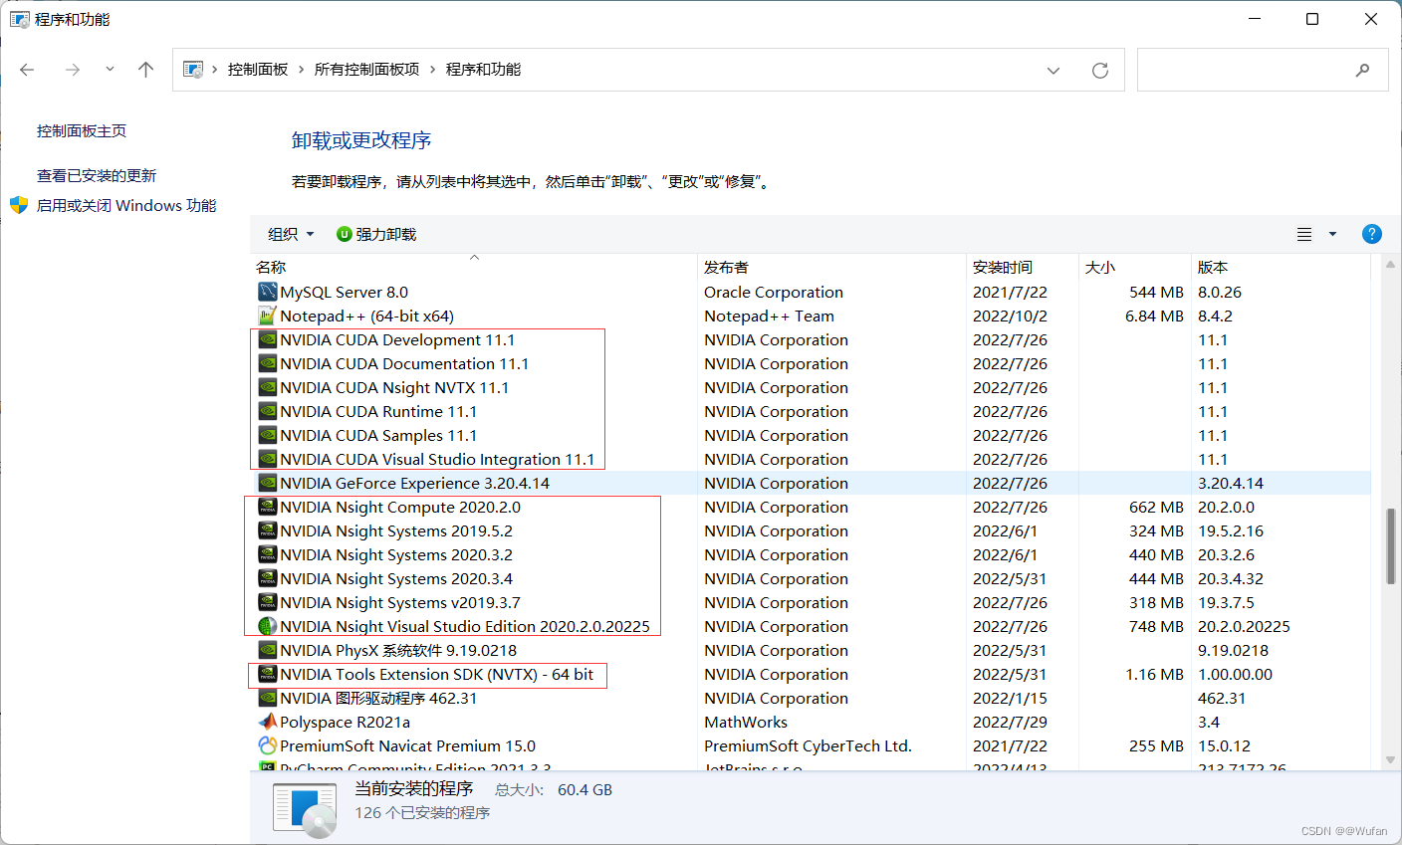The image size is (1402, 845).
Task: Sort by the 安装时间 column header
Action: click(x=1023, y=267)
